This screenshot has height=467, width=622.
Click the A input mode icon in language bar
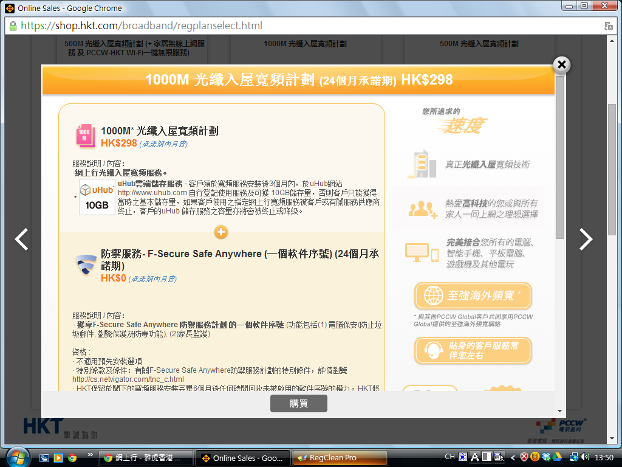click(x=474, y=457)
